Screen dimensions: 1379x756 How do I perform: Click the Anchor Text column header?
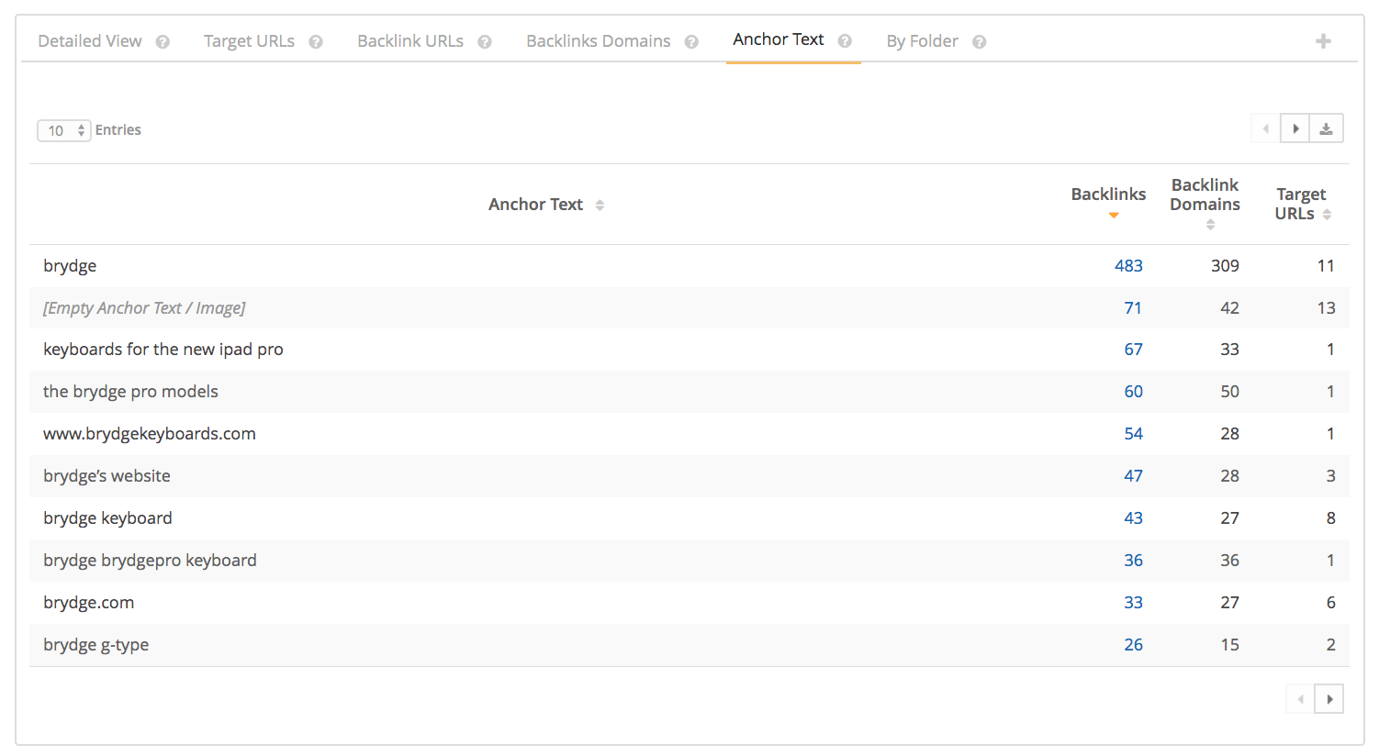pyautogui.click(x=535, y=205)
